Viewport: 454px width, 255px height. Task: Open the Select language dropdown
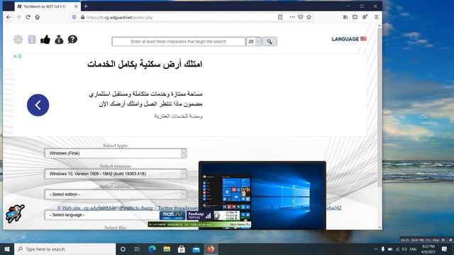coord(102,215)
